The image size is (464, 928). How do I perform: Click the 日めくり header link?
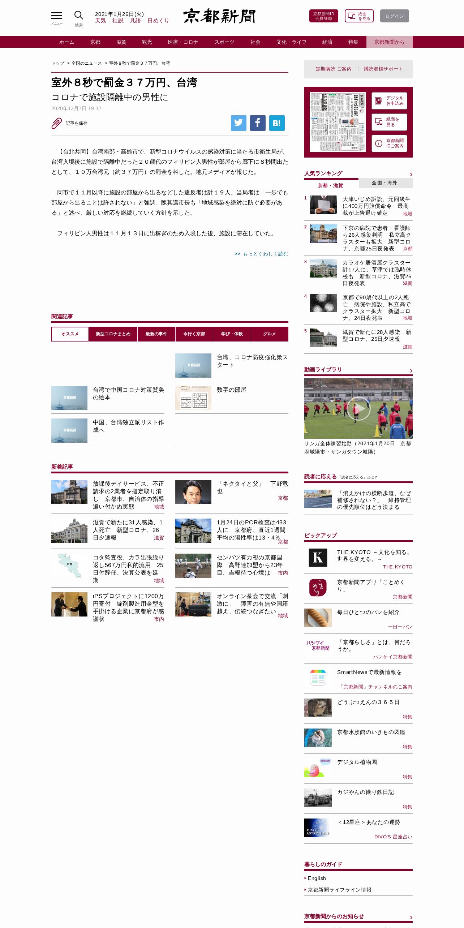(x=158, y=21)
